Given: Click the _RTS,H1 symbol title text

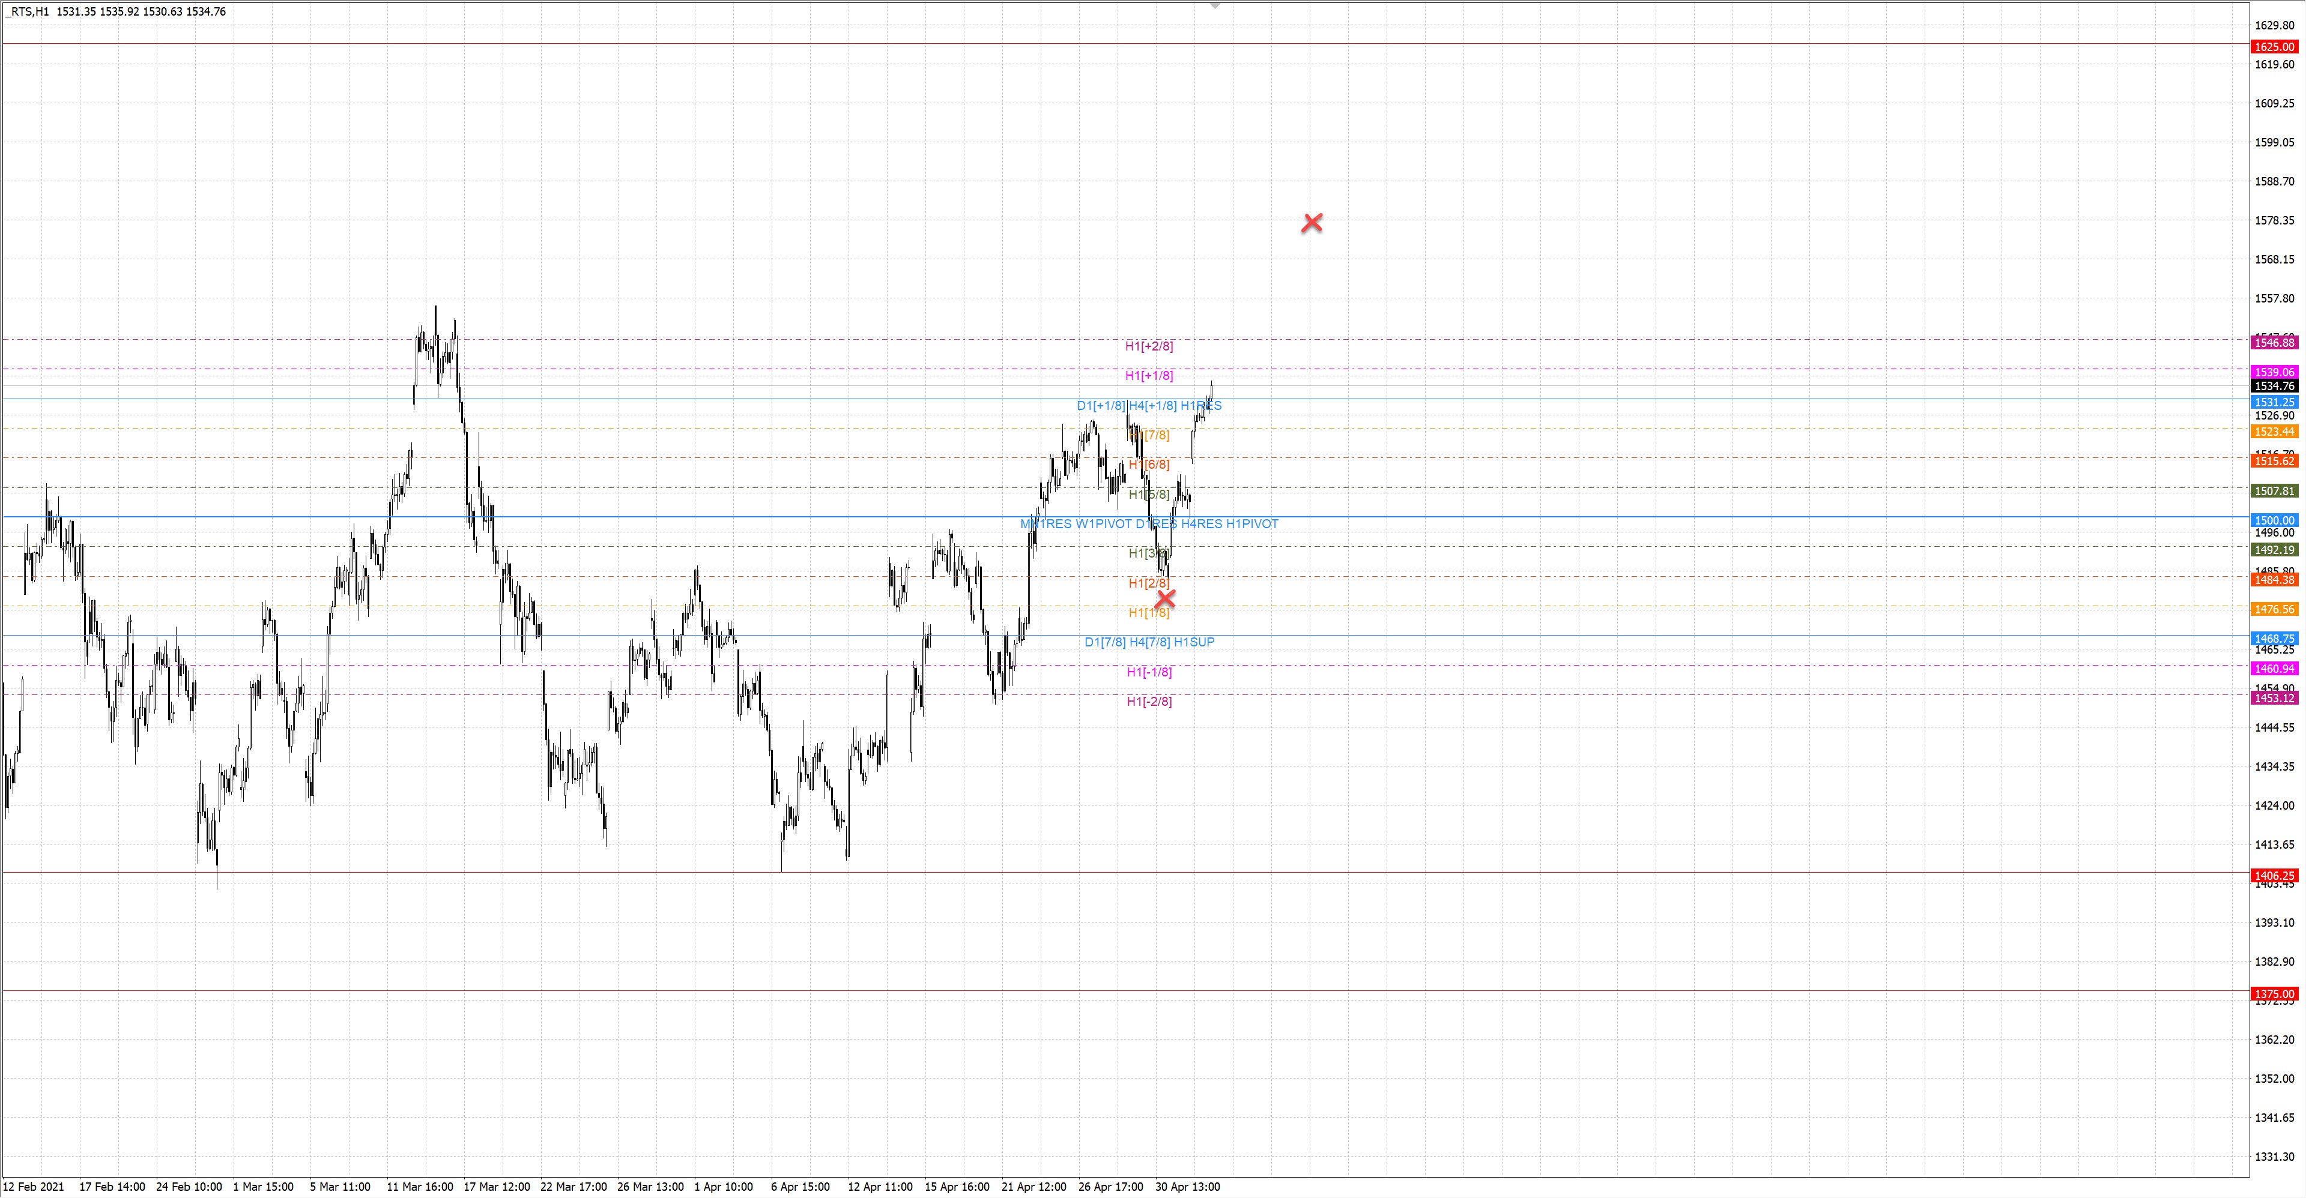Looking at the screenshot, I should (27, 11).
